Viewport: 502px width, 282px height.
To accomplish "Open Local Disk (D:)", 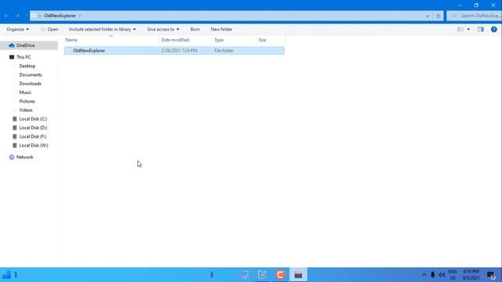I will (x=33, y=128).
